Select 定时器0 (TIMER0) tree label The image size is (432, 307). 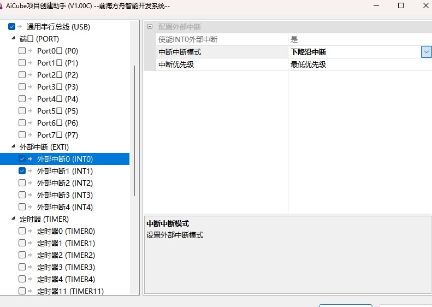(x=66, y=231)
